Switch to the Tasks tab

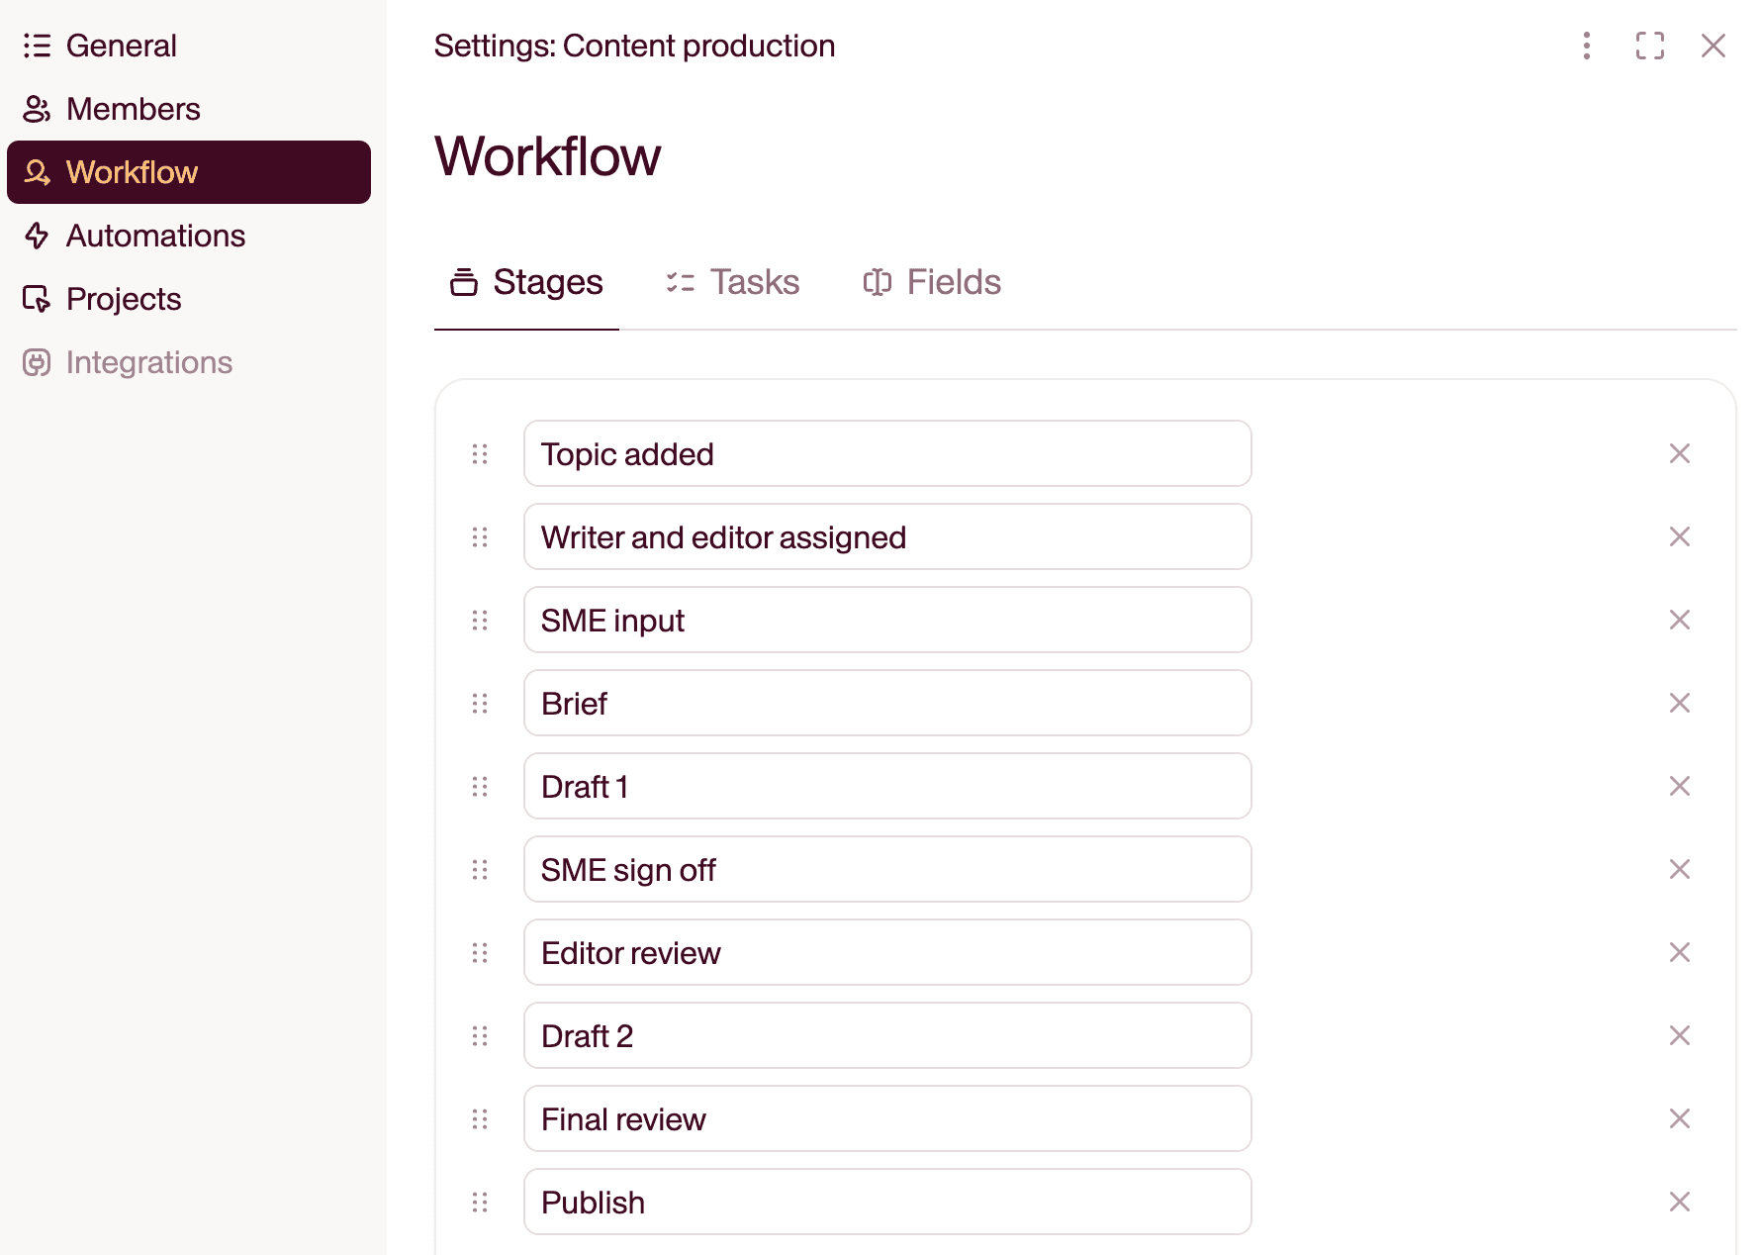tap(732, 282)
